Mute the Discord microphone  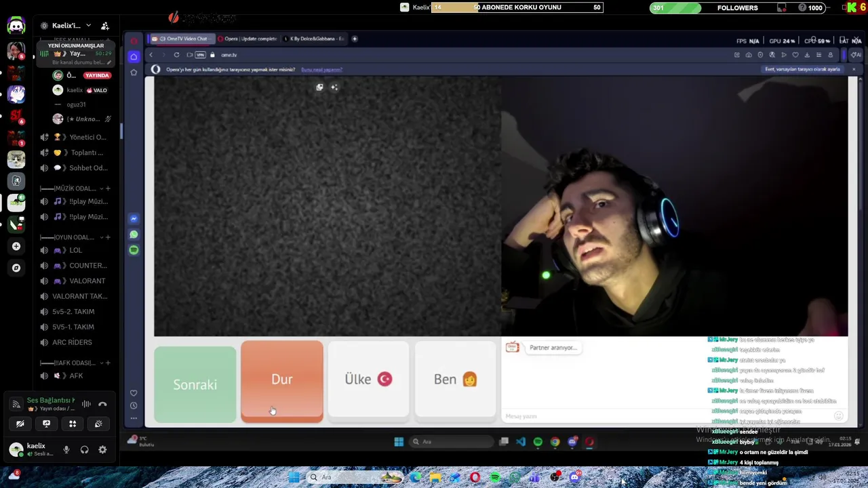pos(66,449)
